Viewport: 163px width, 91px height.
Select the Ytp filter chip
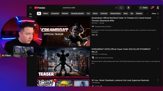pos(132,13)
